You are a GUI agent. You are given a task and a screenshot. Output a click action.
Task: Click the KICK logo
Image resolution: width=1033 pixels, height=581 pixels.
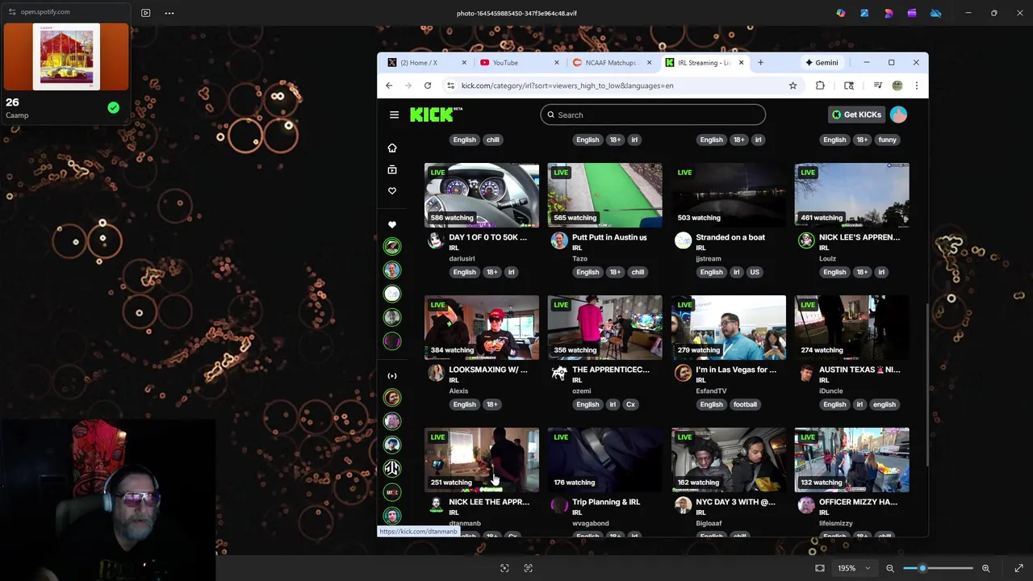(x=436, y=115)
